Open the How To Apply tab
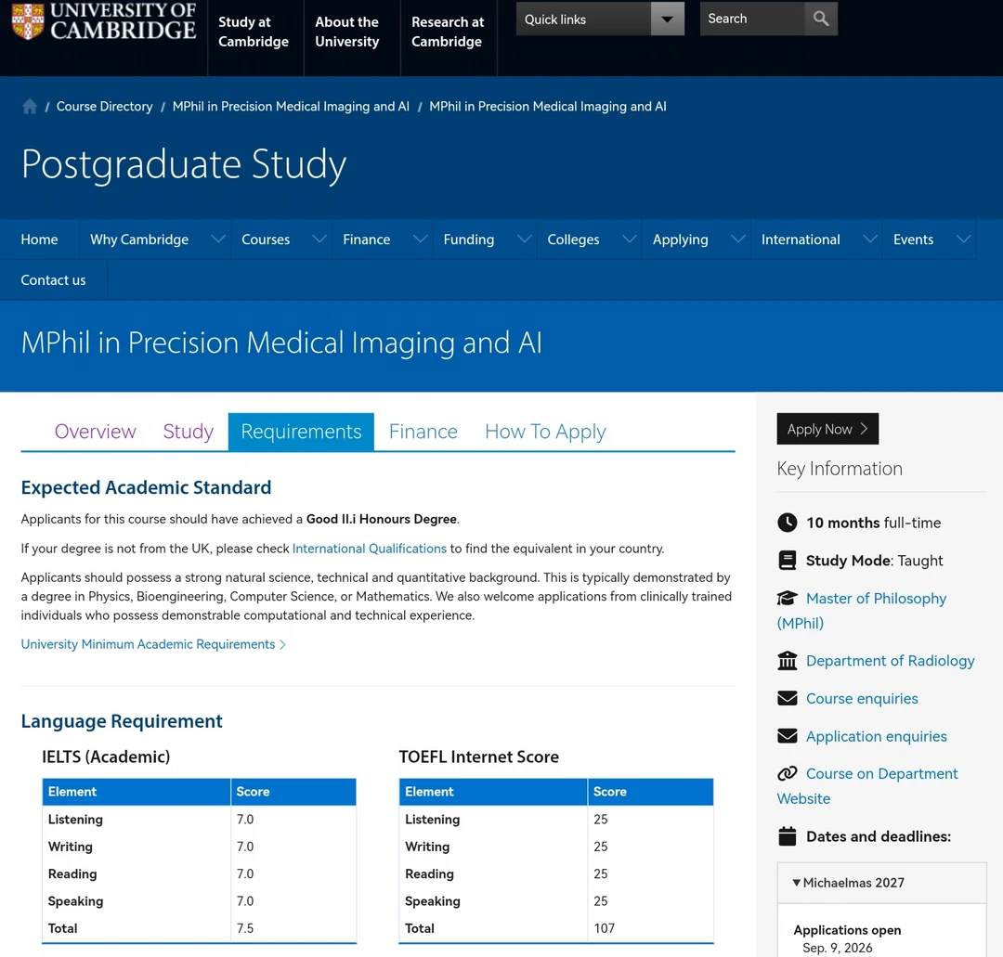 click(x=545, y=432)
